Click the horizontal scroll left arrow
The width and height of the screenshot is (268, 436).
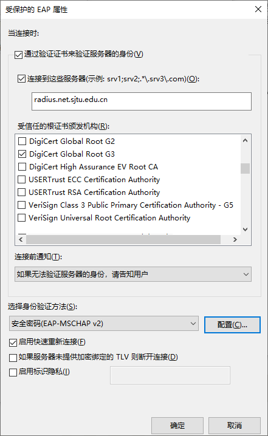tap(21, 239)
